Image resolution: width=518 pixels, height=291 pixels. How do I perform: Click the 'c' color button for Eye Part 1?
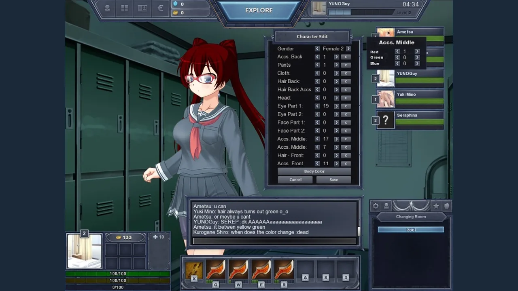[x=346, y=106]
